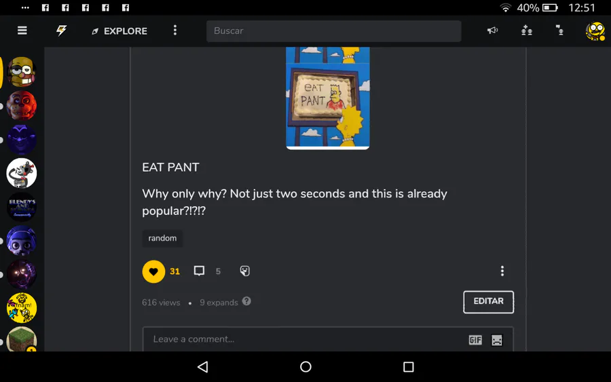
Task: Open the yellow cartoon community icon in sidebar
Action: point(22,308)
